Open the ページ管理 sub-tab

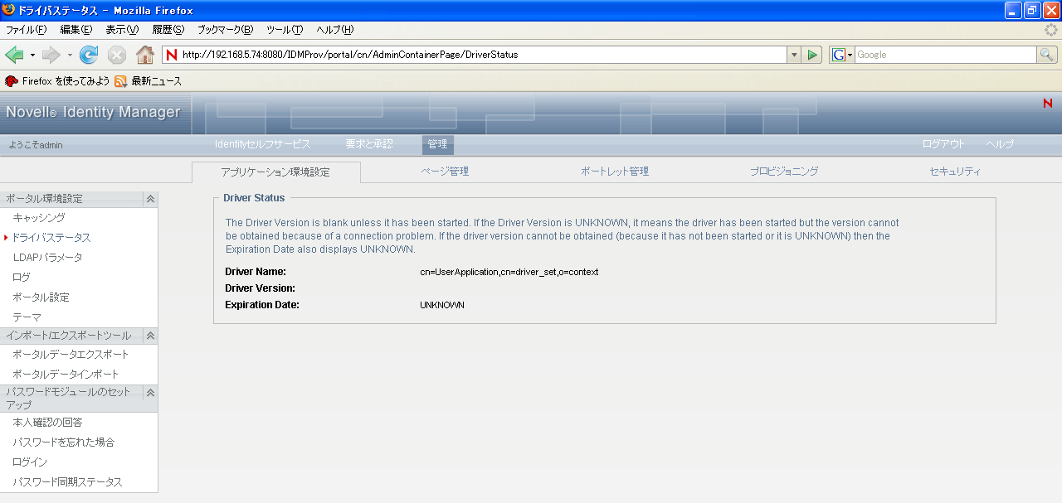[445, 172]
